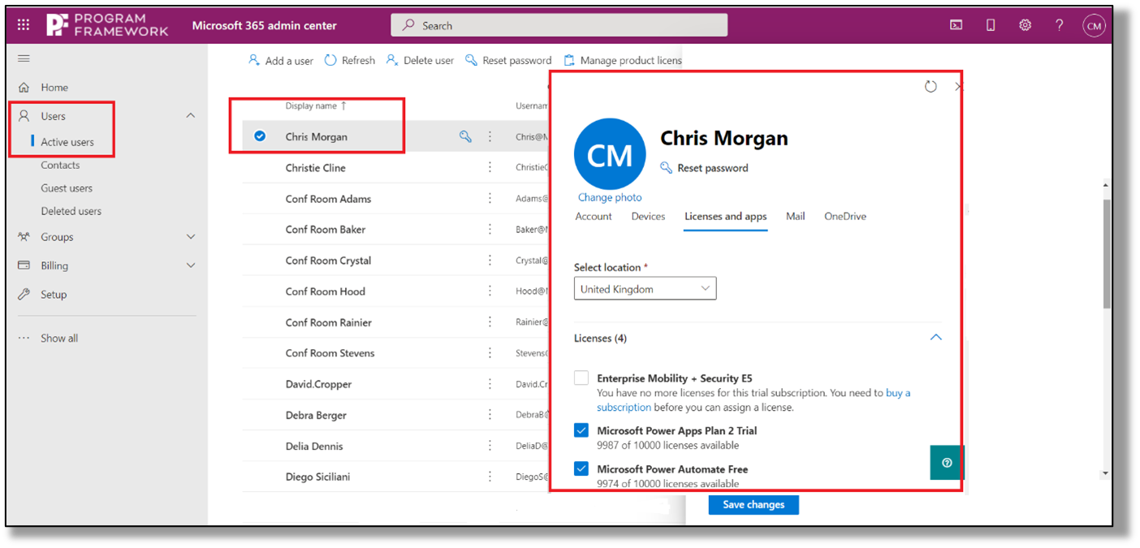Open the mobile app icon in header

tap(991, 25)
